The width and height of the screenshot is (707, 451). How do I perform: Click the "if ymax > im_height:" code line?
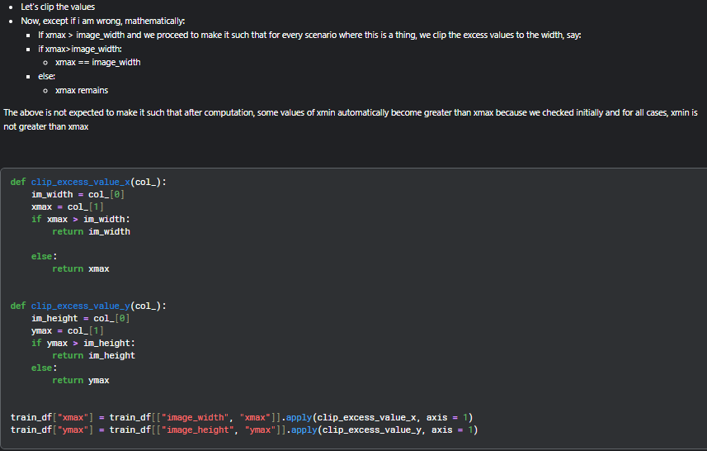[x=83, y=343]
